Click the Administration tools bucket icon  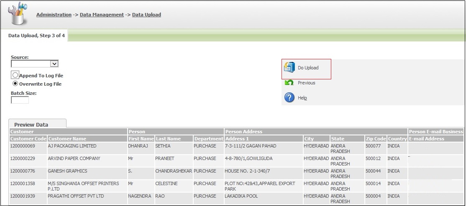pos(18,14)
